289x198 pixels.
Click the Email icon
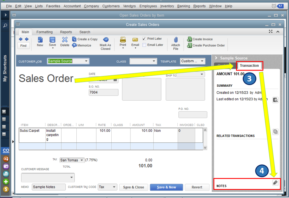coord(135,40)
